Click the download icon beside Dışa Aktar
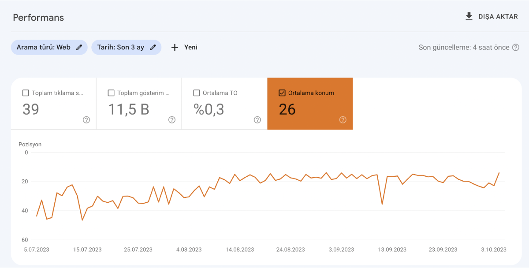Image resolution: width=529 pixels, height=268 pixels. click(x=469, y=17)
